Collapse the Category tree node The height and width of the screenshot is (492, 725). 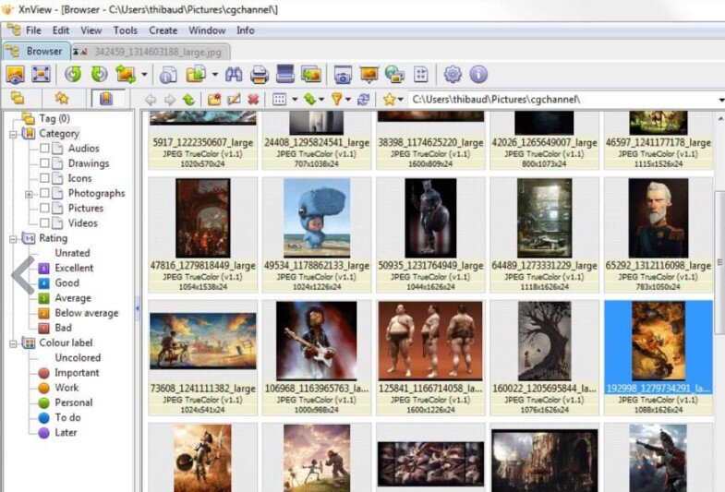pyautogui.click(x=13, y=135)
